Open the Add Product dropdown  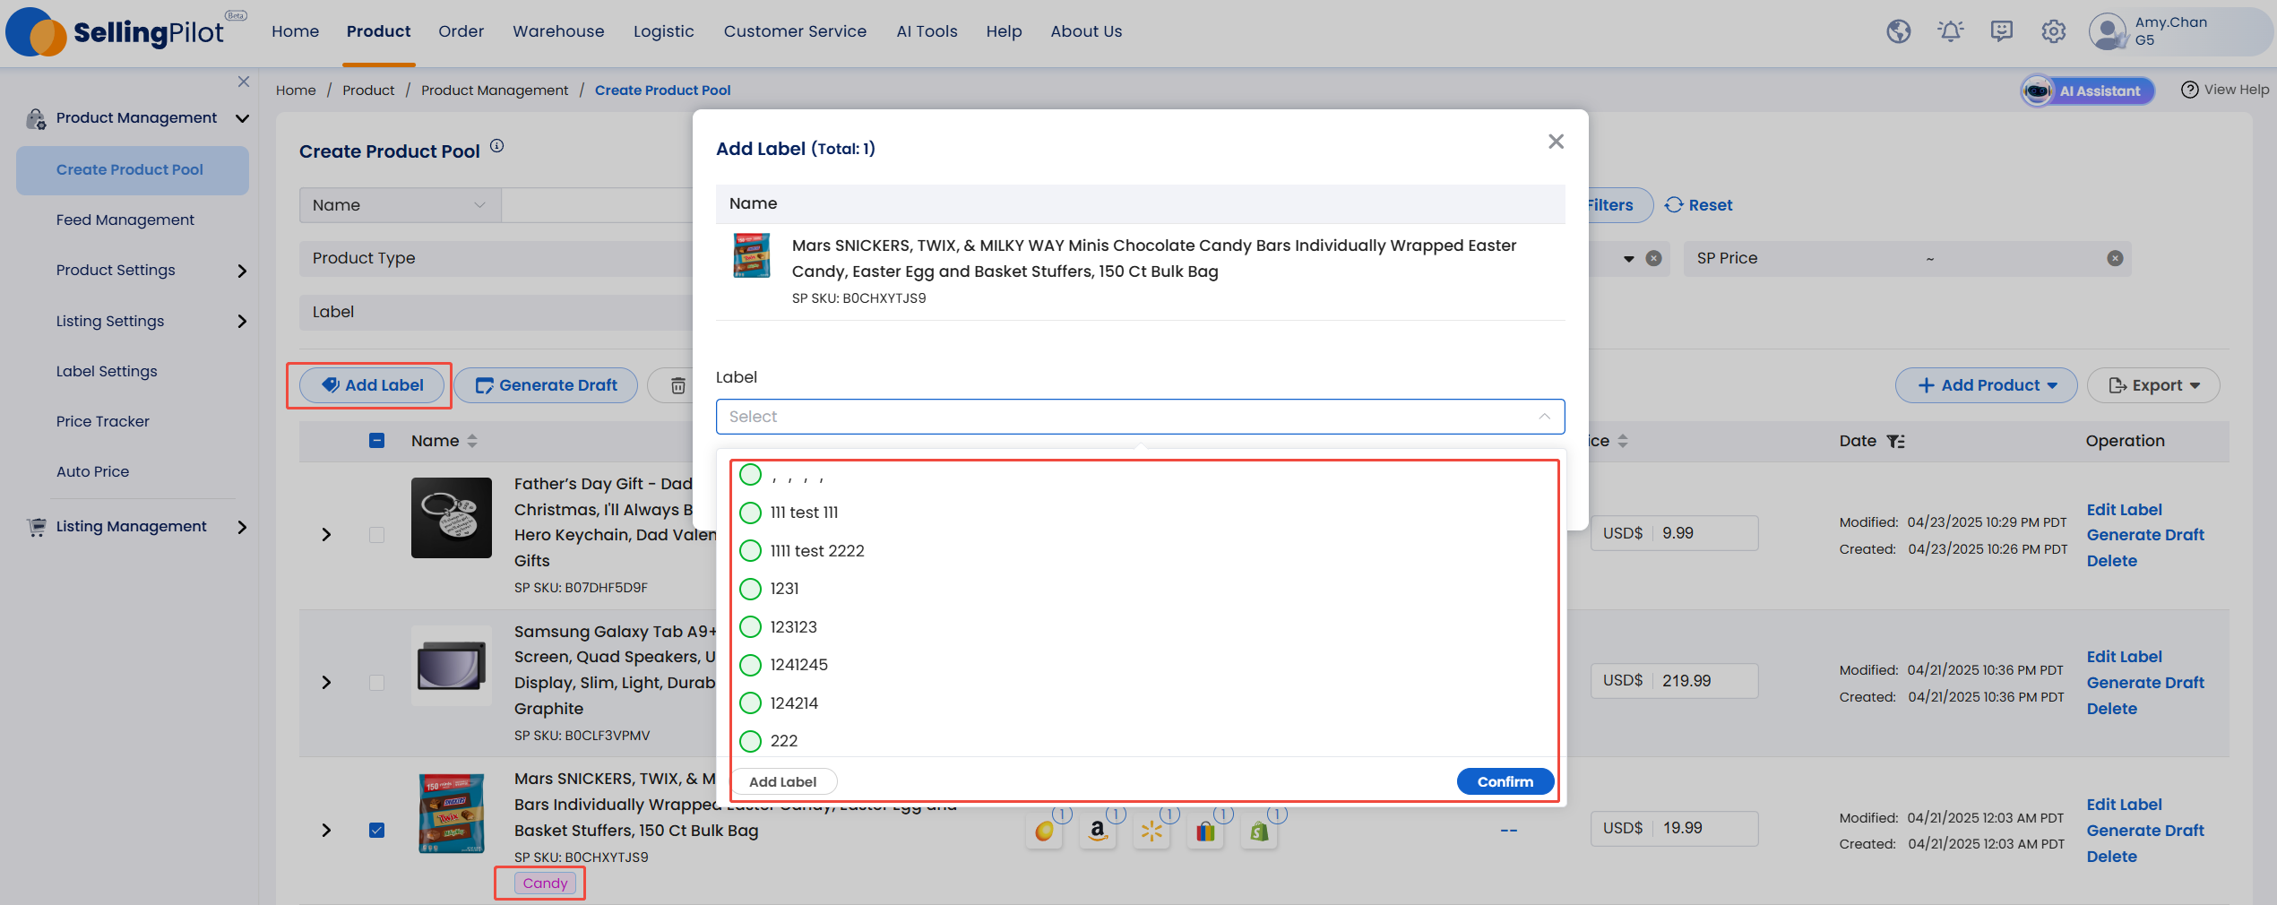[x=1986, y=385]
